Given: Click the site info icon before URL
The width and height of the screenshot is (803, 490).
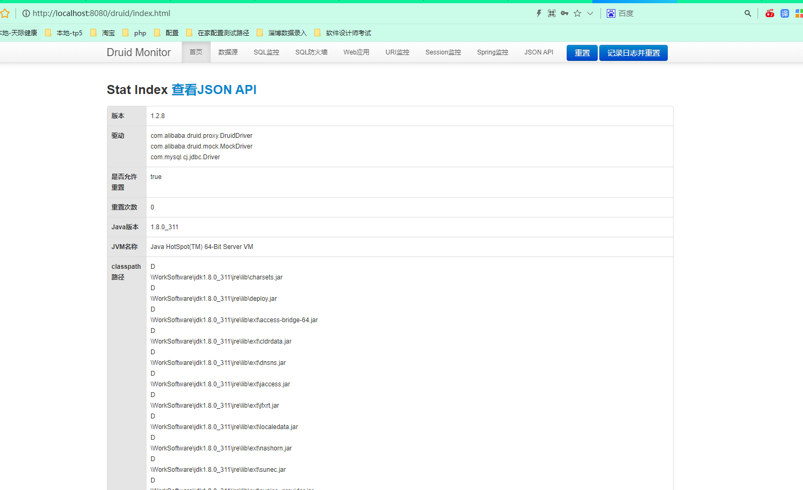Looking at the screenshot, I should pos(26,13).
